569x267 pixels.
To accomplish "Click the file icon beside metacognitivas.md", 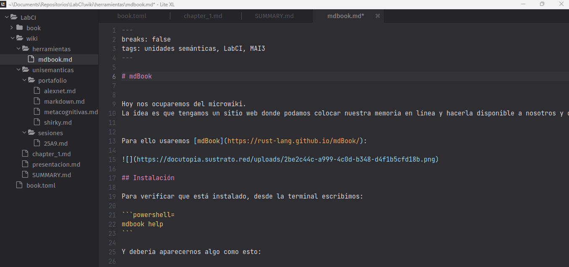I will click(37, 112).
